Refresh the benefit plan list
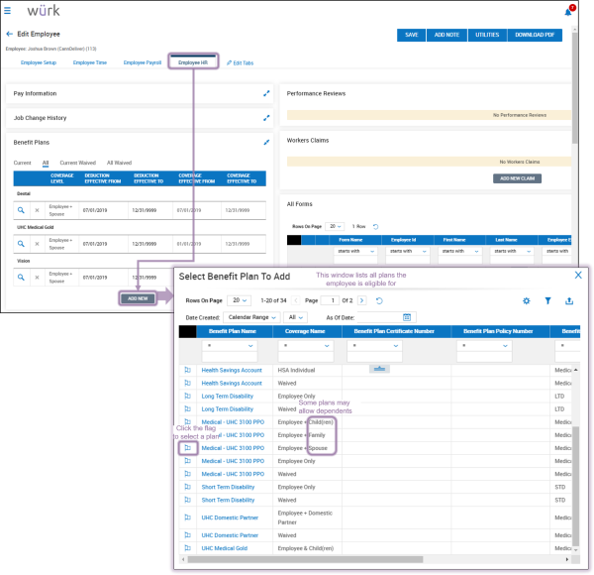The width and height of the screenshot is (594, 575). (x=379, y=300)
